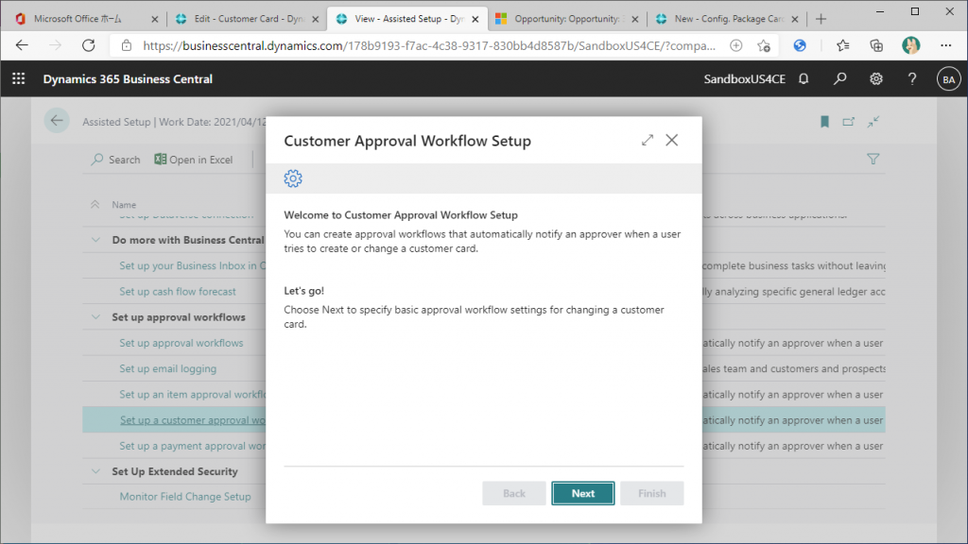Reload the current browser page
Image resolution: width=968 pixels, height=544 pixels.
click(x=89, y=45)
